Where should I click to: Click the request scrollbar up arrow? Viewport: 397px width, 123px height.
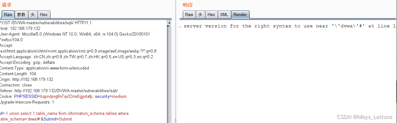coord(169,23)
